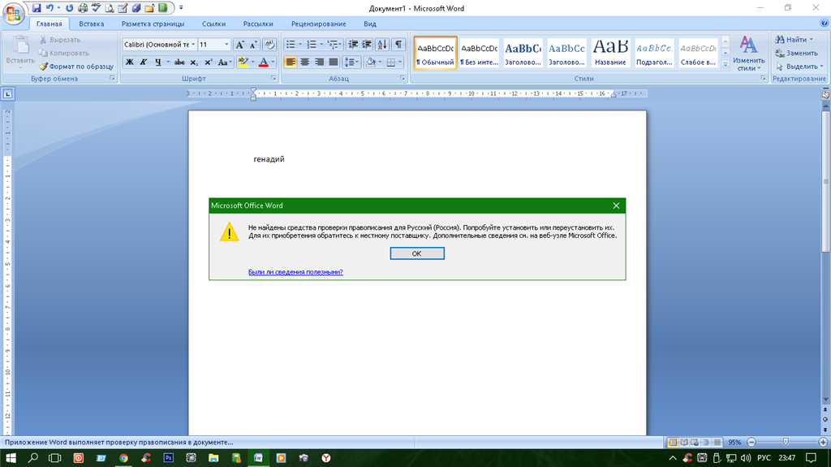The height and width of the screenshot is (467, 831).
Task: Switch to the Вид tab
Action: [370, 24]
